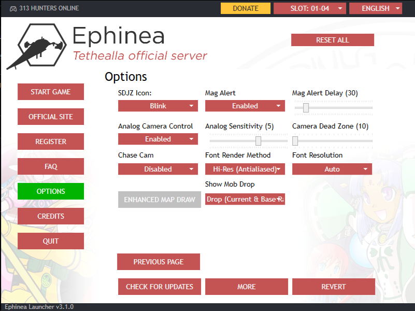Viewport: 415px width, 311px height.
Task: Click the 'Chase Cam' label
Action: pyautogui.click(x=136, y=155)
